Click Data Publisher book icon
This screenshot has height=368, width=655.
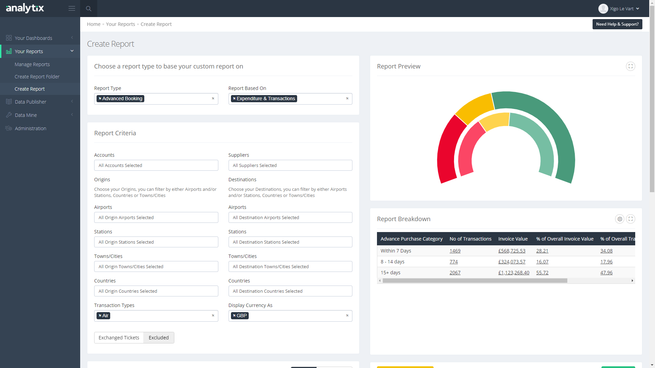[x=9, y=102]
